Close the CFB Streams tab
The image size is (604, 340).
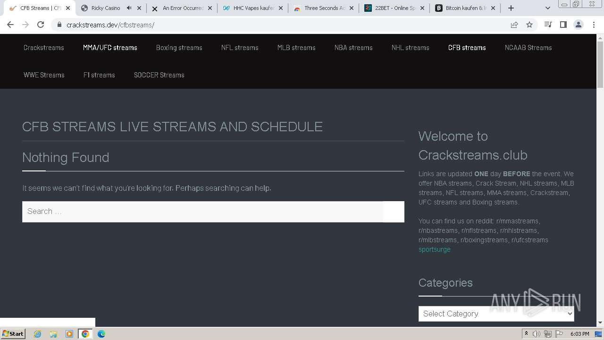coord(68,8)
